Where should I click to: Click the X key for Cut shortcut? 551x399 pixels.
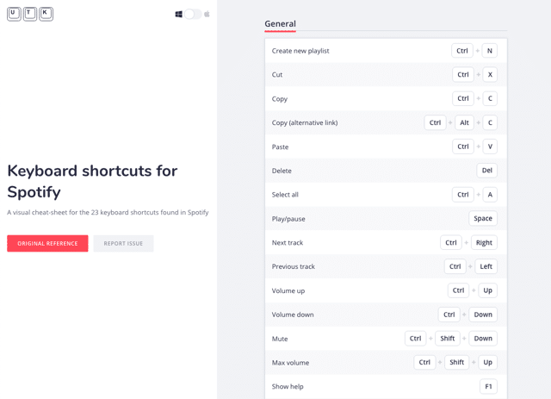490,75
